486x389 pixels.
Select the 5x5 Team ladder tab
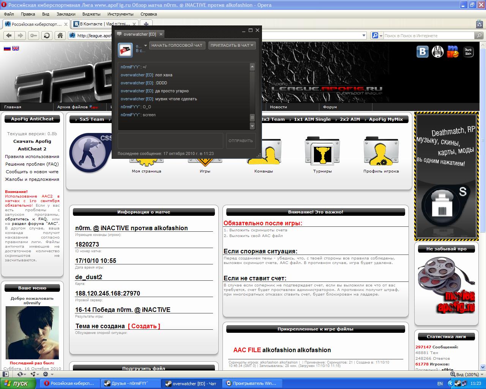91,119
